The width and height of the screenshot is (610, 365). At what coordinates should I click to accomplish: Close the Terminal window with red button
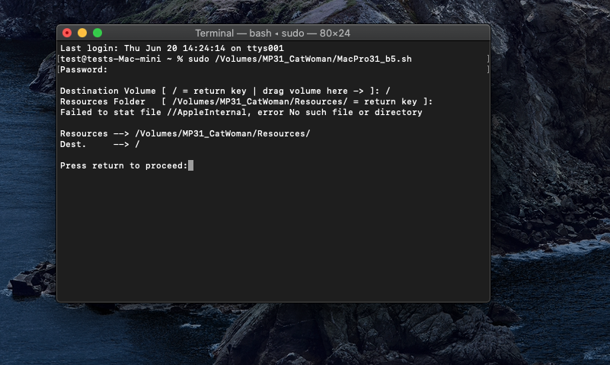(67, 33)
